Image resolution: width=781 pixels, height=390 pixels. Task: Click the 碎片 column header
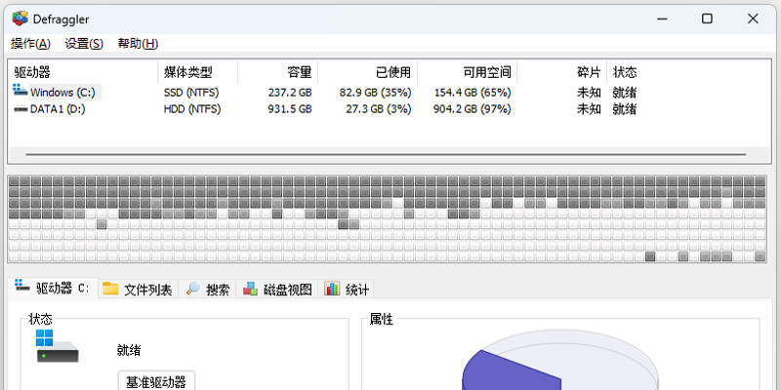[x=589, y=73]
